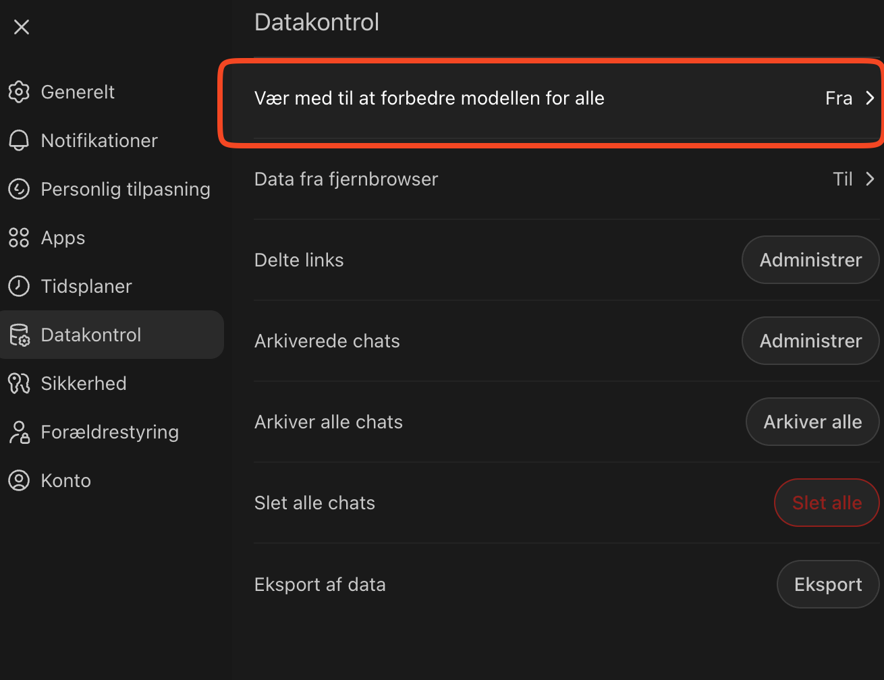Click the Forældrestyring person-lock icon
This screenshot has height=680, width=884.
click(x=19, y=432)
